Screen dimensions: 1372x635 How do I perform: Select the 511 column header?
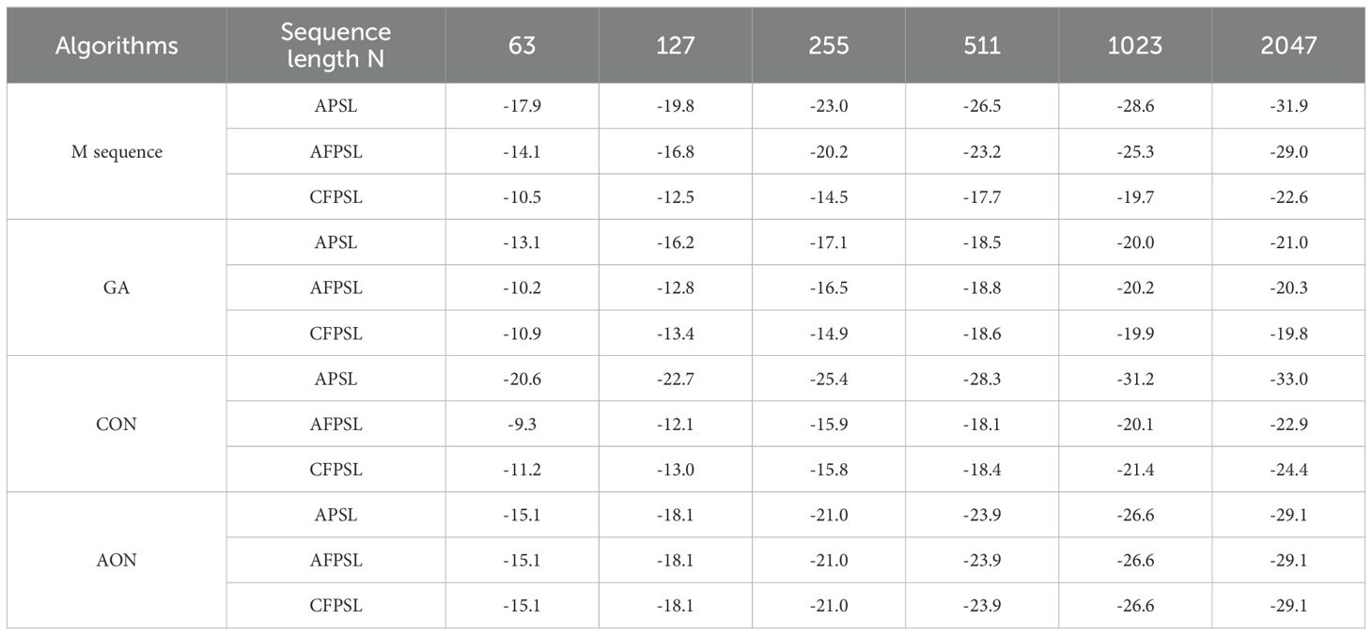point(981,46)
